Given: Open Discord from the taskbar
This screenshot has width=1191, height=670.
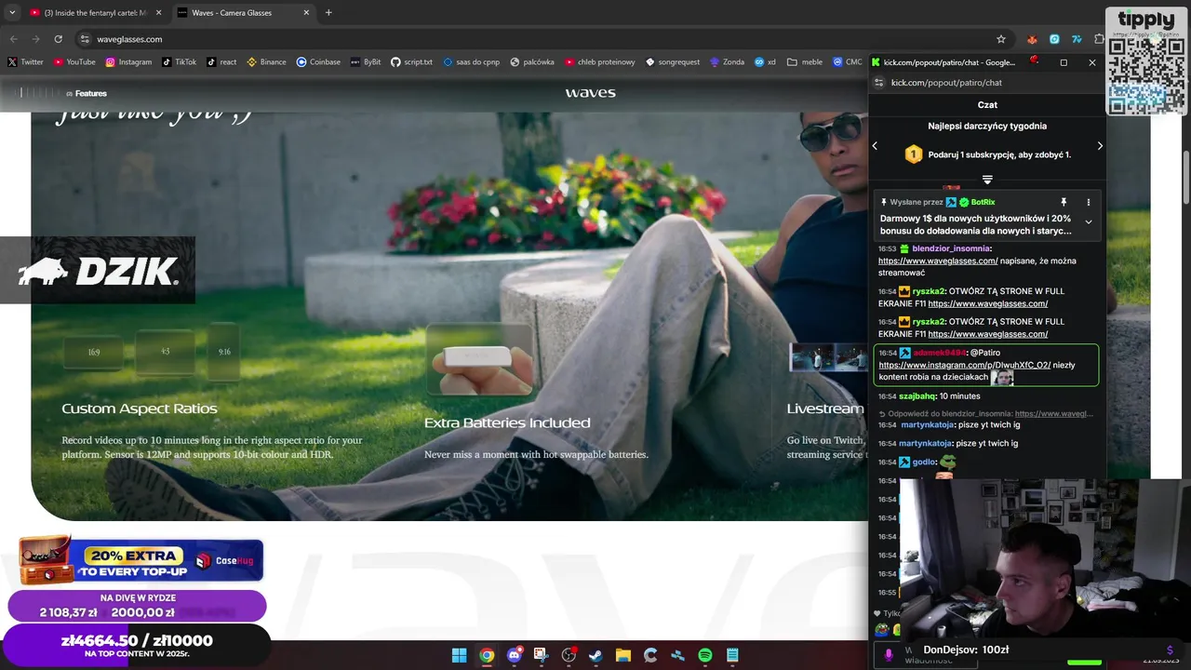Looking at the screenshot, I should click(514, 655).
